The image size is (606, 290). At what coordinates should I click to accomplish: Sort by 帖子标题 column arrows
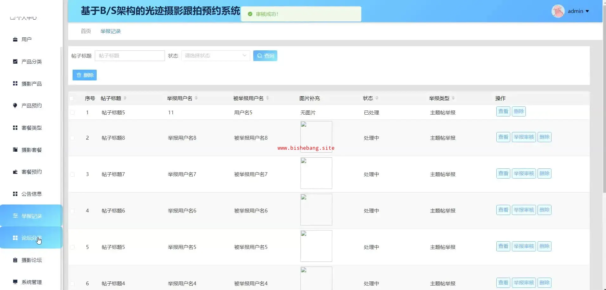[x=125, y=98]
